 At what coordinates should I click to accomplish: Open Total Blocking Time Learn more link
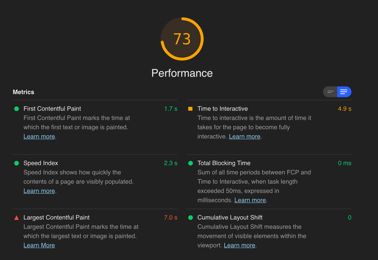tap(250, 200)
